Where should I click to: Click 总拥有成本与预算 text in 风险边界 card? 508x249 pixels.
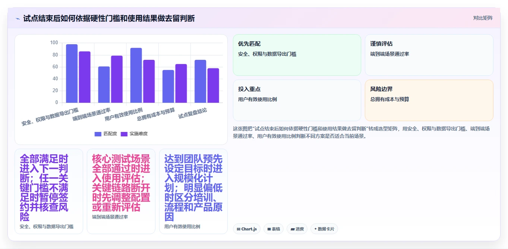(x=390, y=99)
